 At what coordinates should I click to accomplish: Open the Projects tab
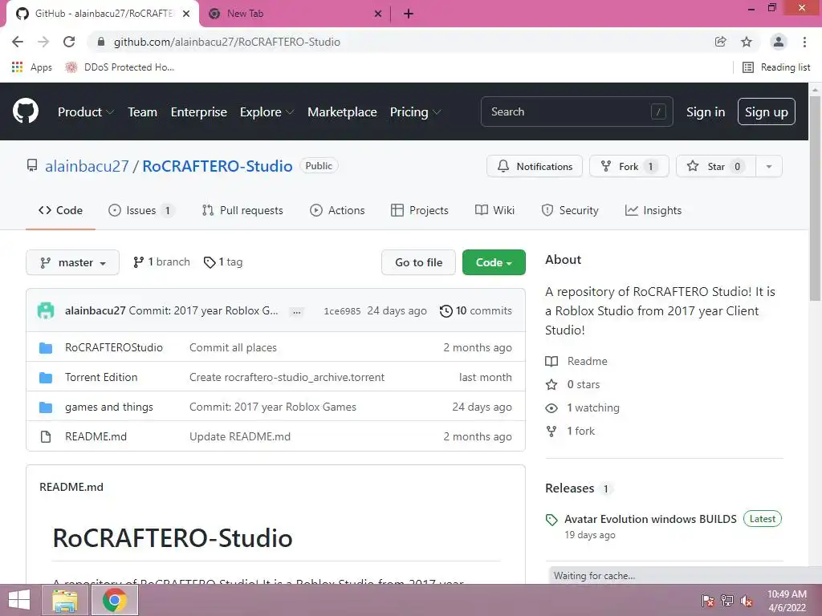click(x=419, y=211)
